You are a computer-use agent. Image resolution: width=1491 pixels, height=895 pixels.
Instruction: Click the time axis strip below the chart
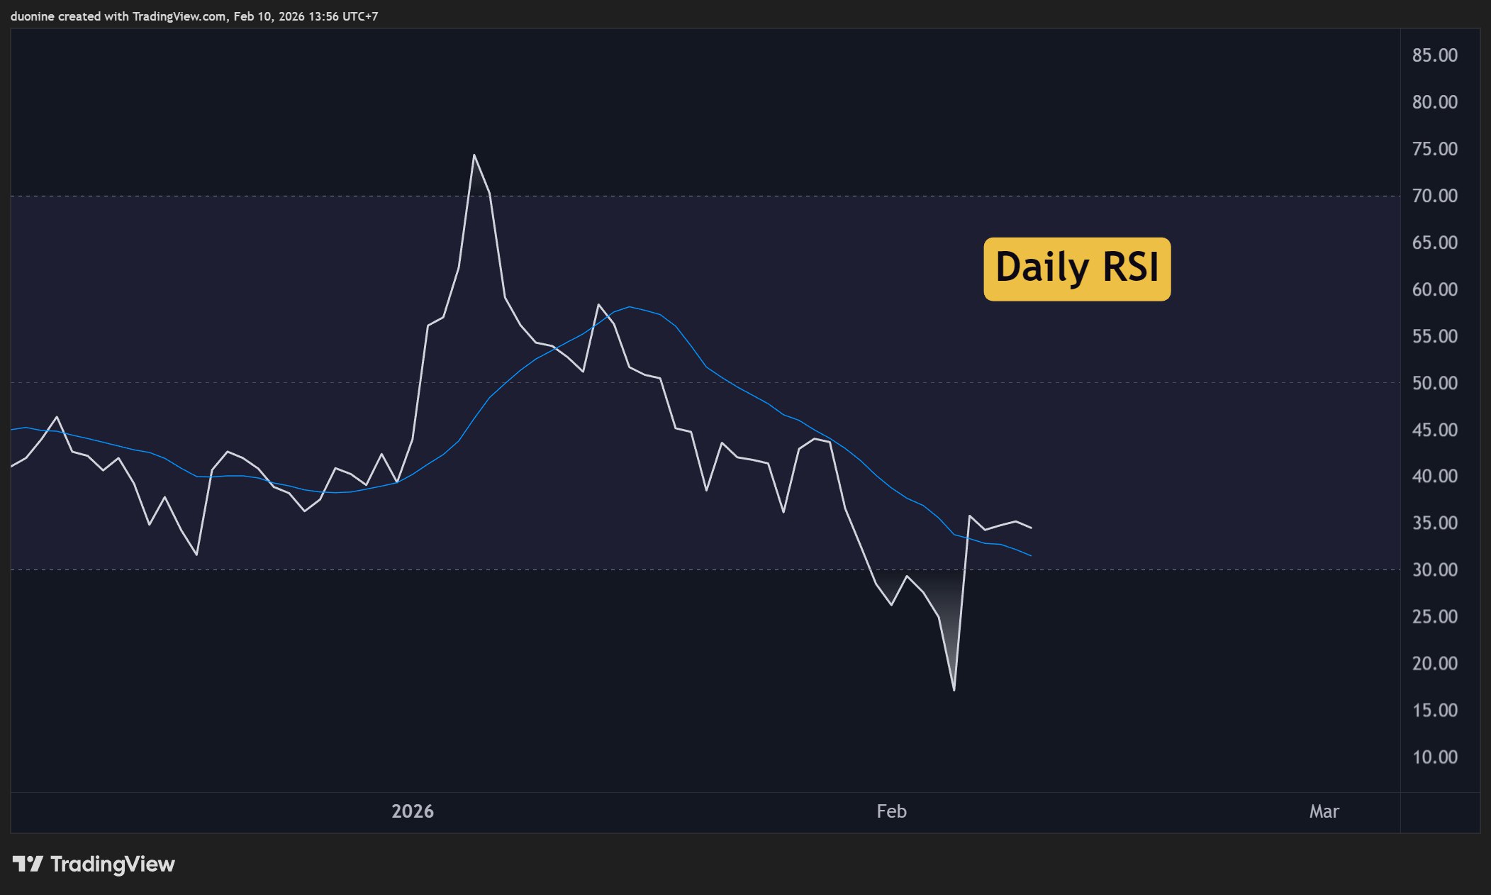[x=638, y=811]
